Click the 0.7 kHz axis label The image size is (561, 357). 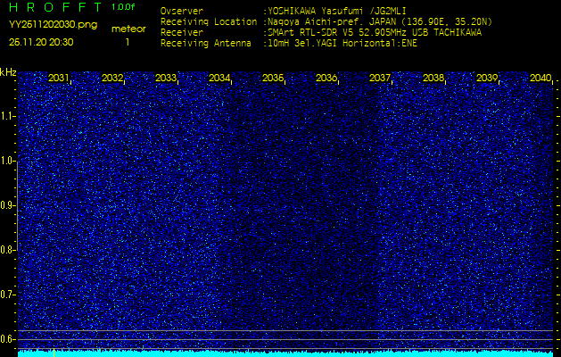click(x=7, y=295)
